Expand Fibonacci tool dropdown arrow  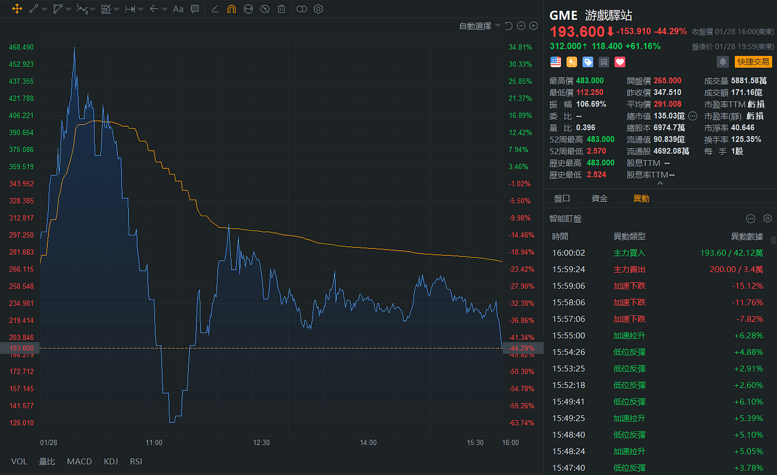[x=117, y=9]
